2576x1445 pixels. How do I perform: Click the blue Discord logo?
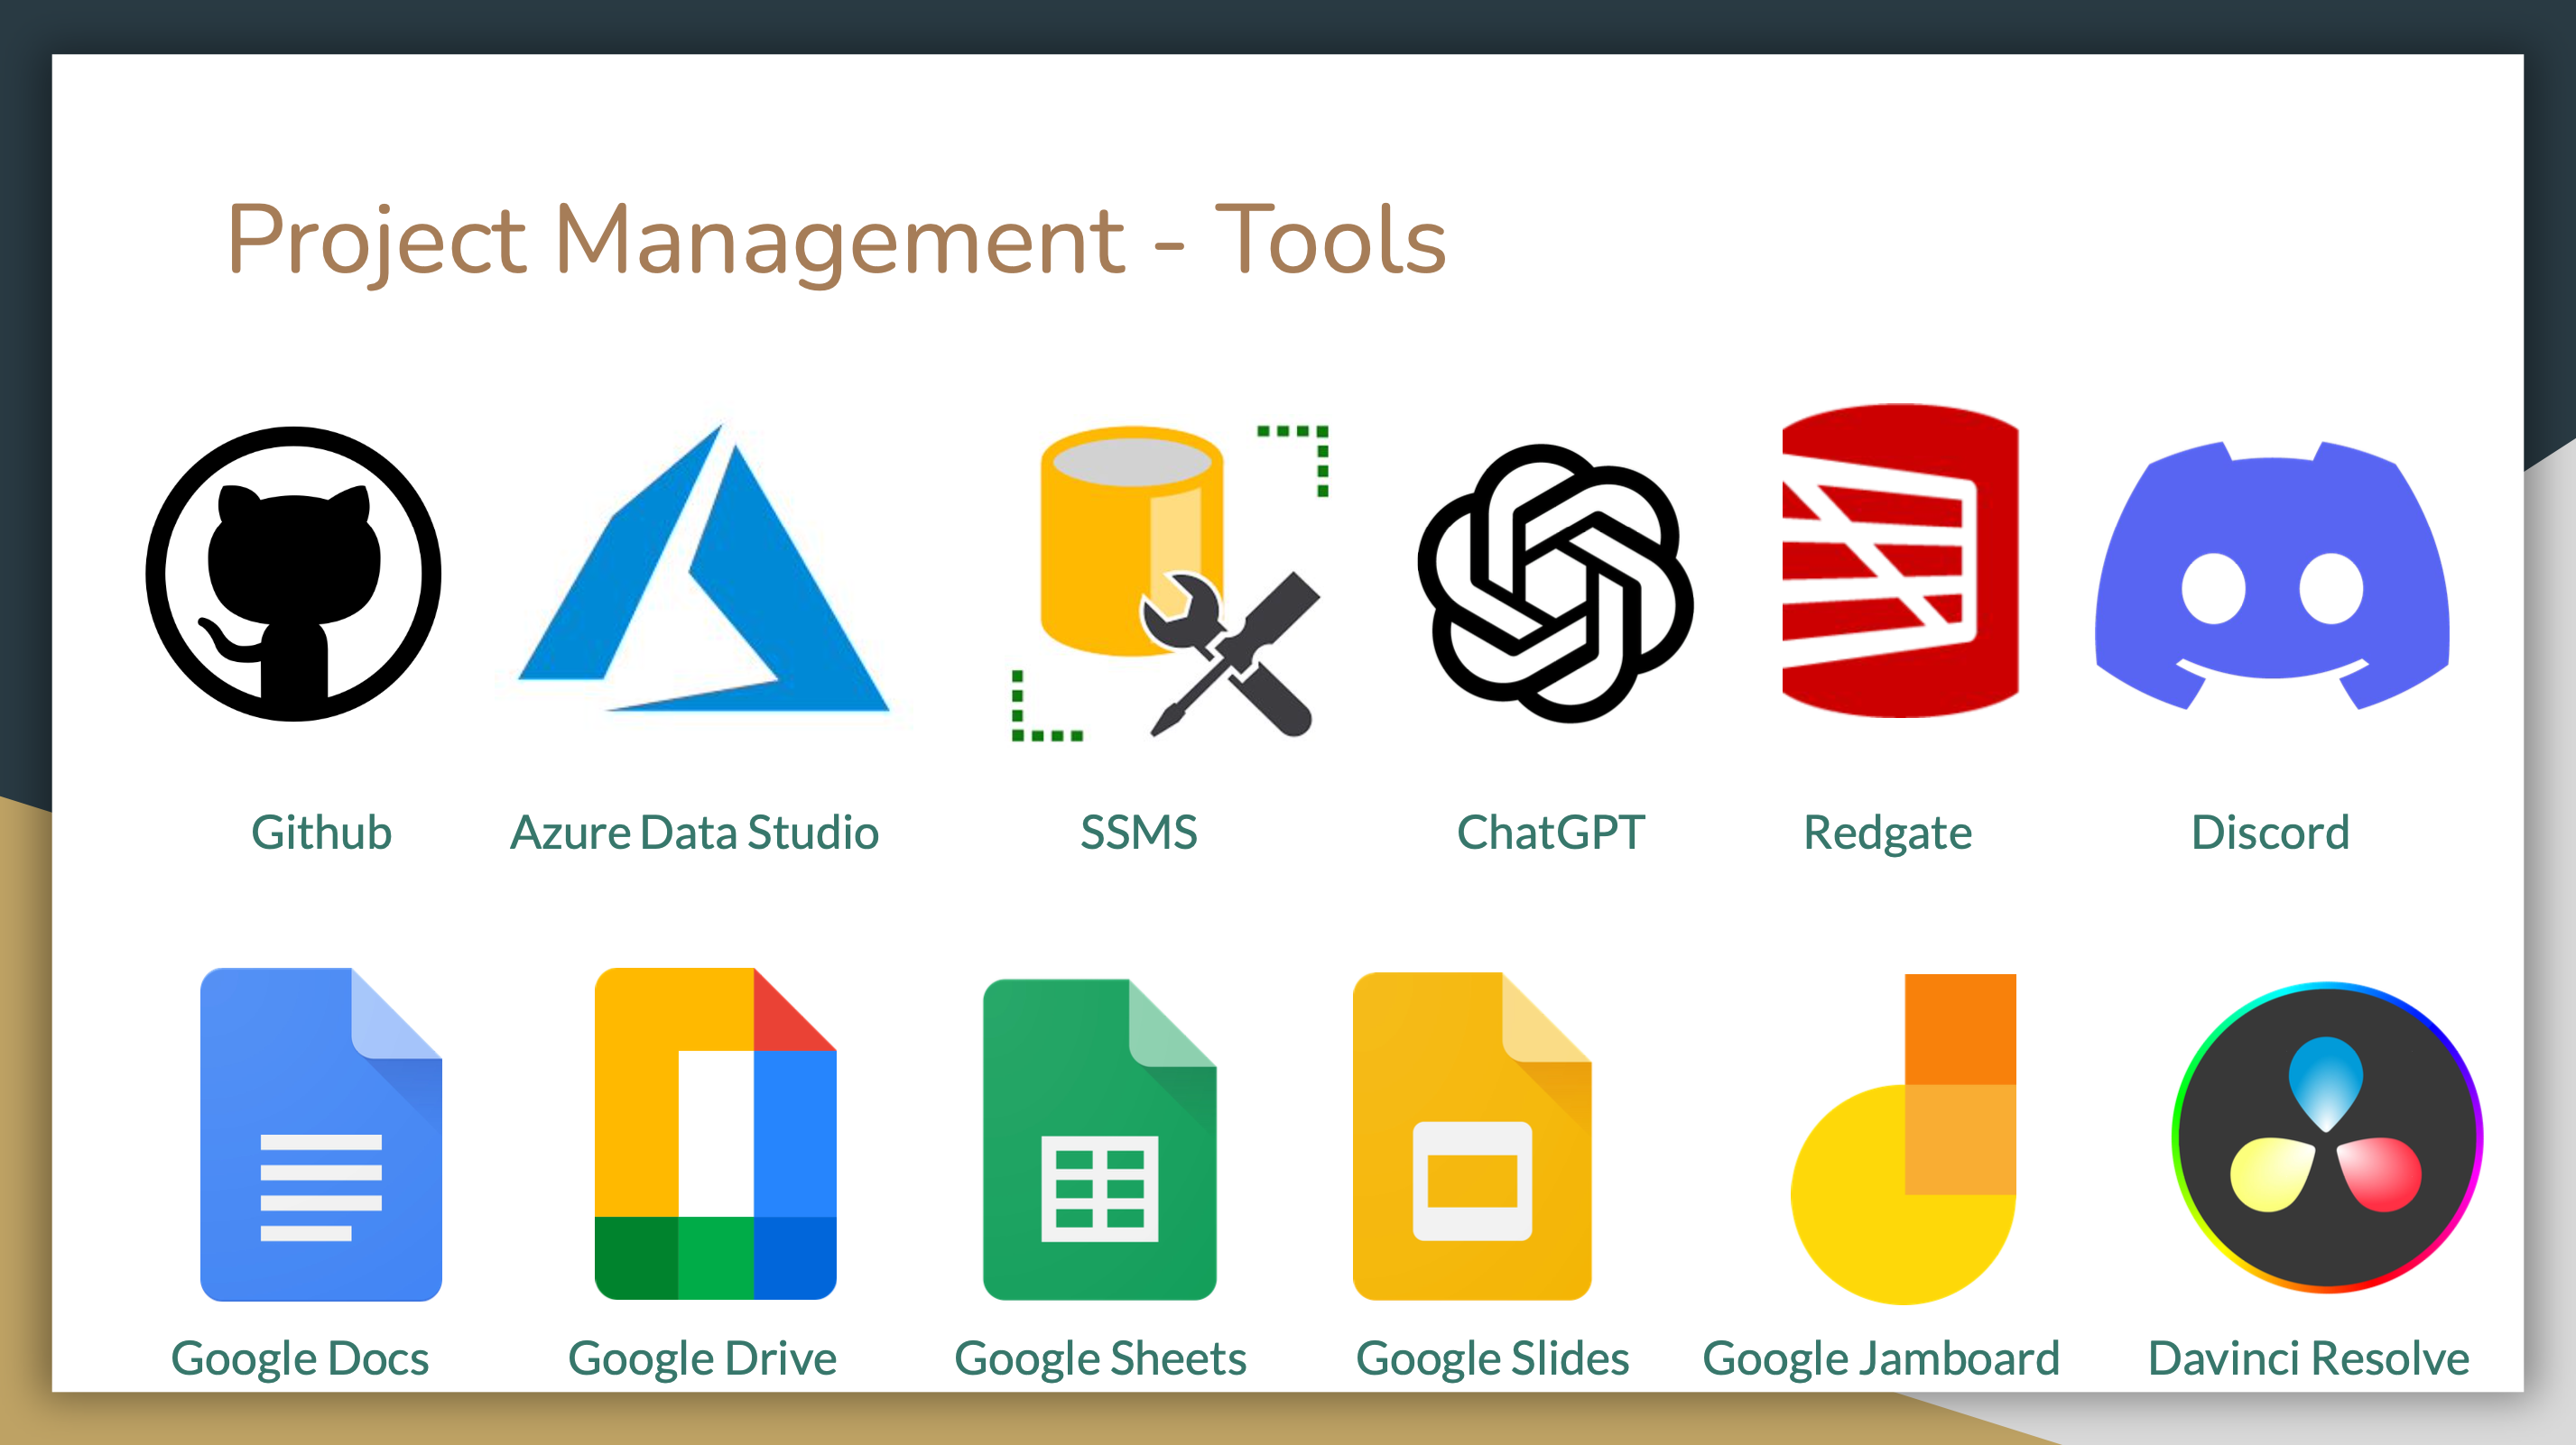2272,575
